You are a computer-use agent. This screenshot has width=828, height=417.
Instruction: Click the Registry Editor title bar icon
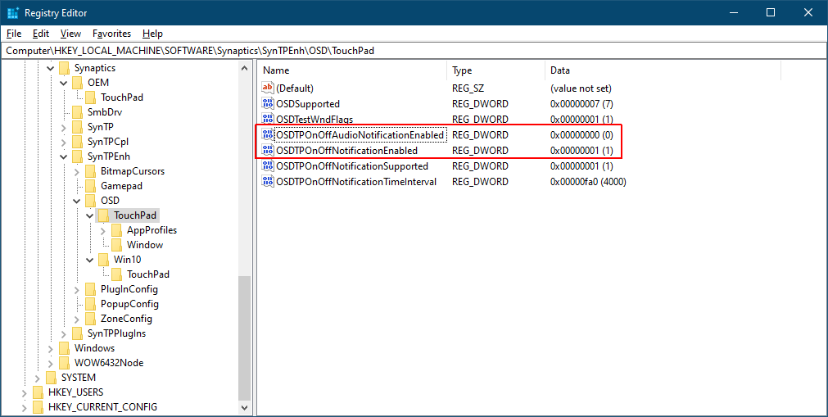pyautogui.click(x=12, y=12)
